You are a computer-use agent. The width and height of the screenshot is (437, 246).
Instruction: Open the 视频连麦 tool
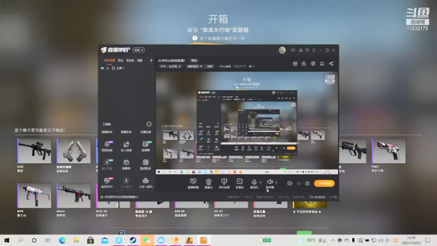click(x=107, y=146)
